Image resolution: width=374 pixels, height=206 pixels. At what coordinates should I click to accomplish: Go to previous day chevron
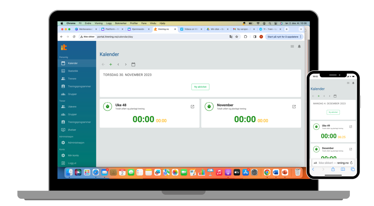point(118,65)
